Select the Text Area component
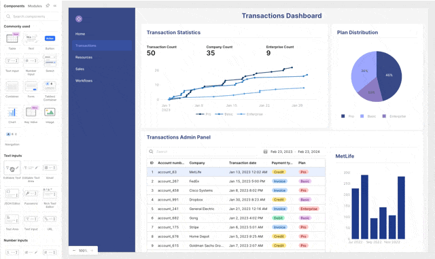 pyautogui.click(x=12, y=219)
